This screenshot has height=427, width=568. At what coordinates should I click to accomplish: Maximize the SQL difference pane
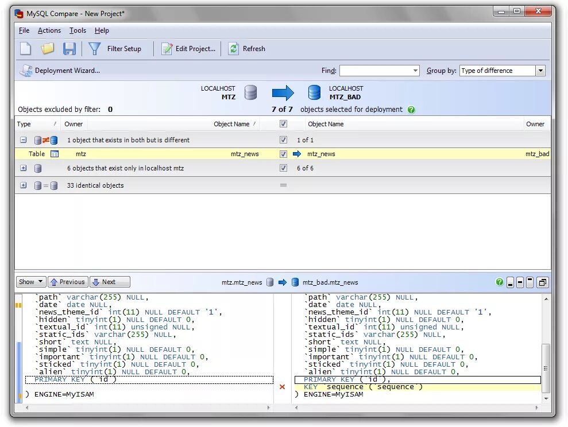[530, 282]
